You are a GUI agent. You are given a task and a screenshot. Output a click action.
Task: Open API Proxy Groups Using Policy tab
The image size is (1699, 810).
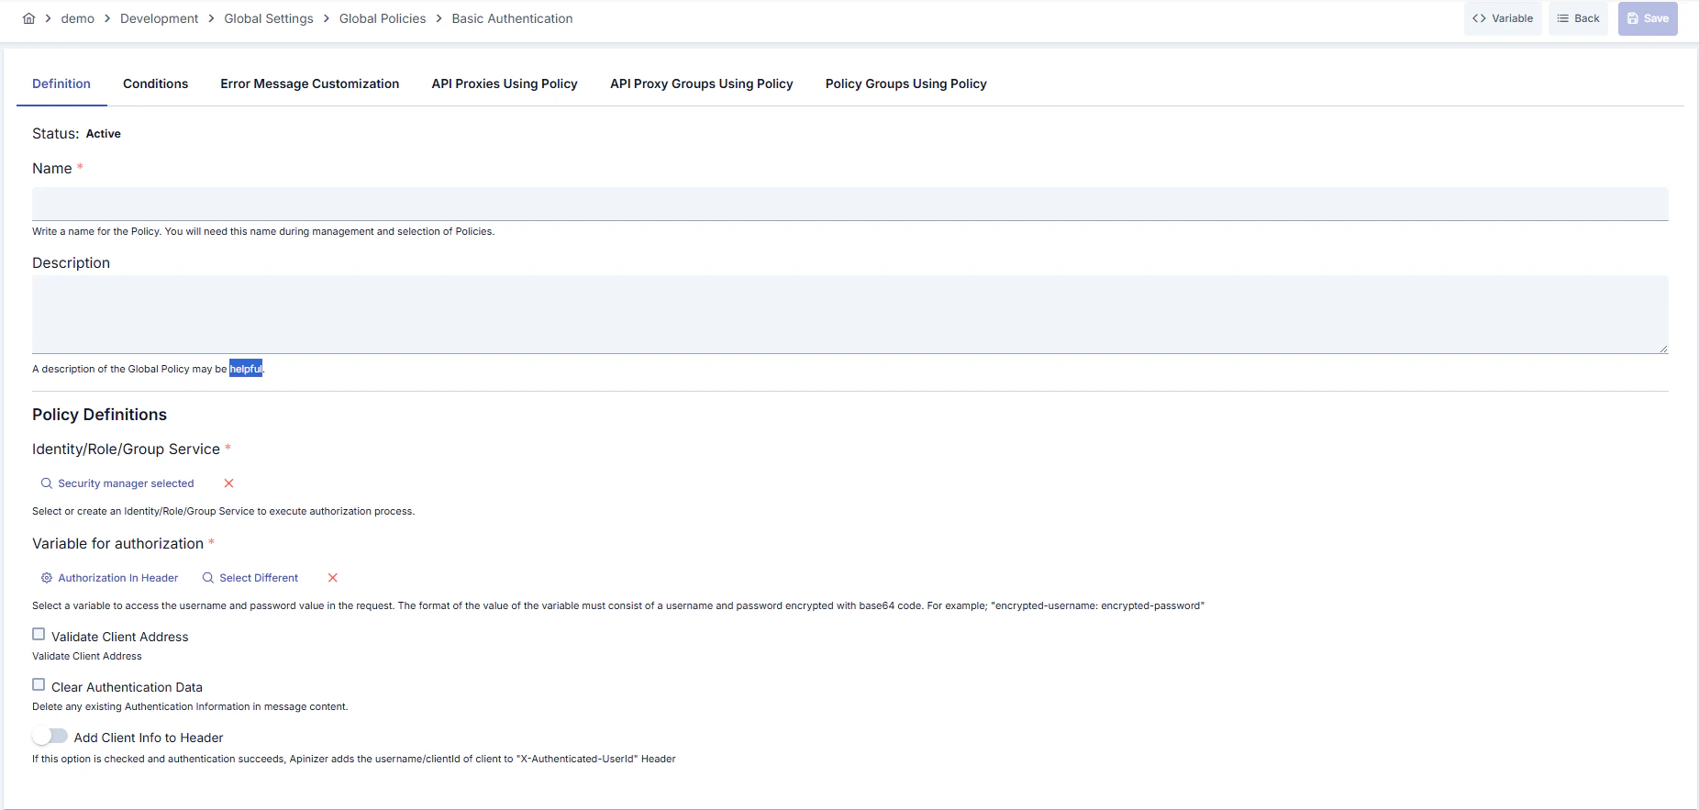702,83
